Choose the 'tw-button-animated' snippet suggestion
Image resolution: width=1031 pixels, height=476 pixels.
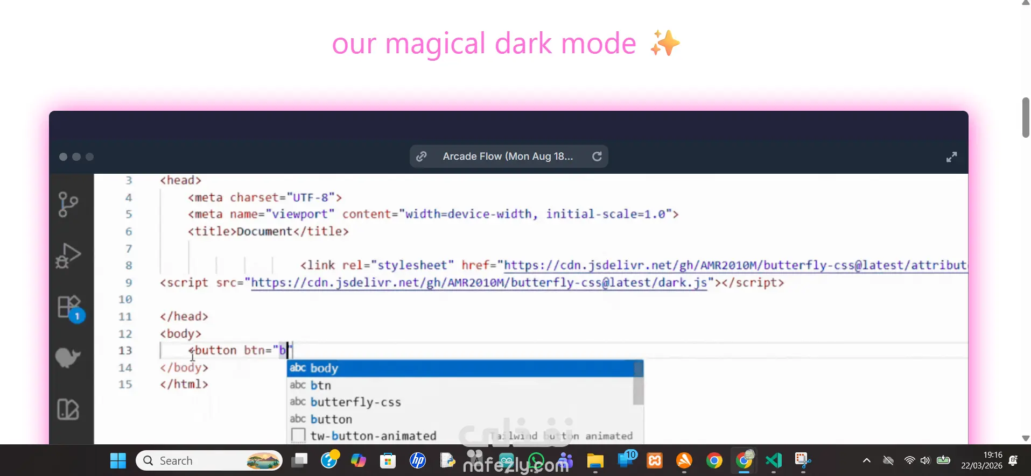[461, 436]
